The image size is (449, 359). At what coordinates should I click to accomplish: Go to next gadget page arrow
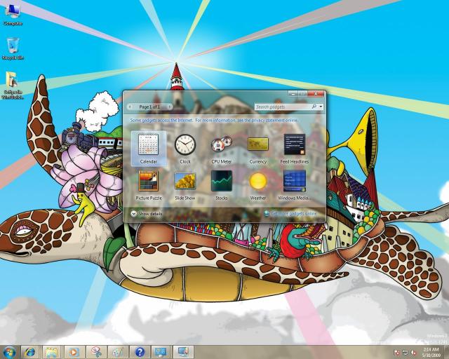[169, 107]
